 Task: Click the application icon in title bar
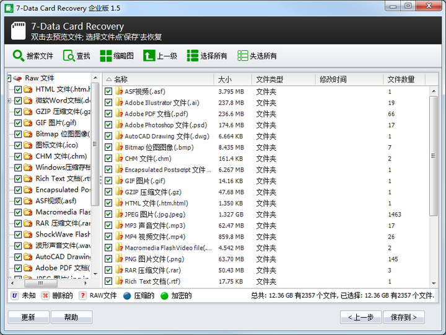point(9,8)
